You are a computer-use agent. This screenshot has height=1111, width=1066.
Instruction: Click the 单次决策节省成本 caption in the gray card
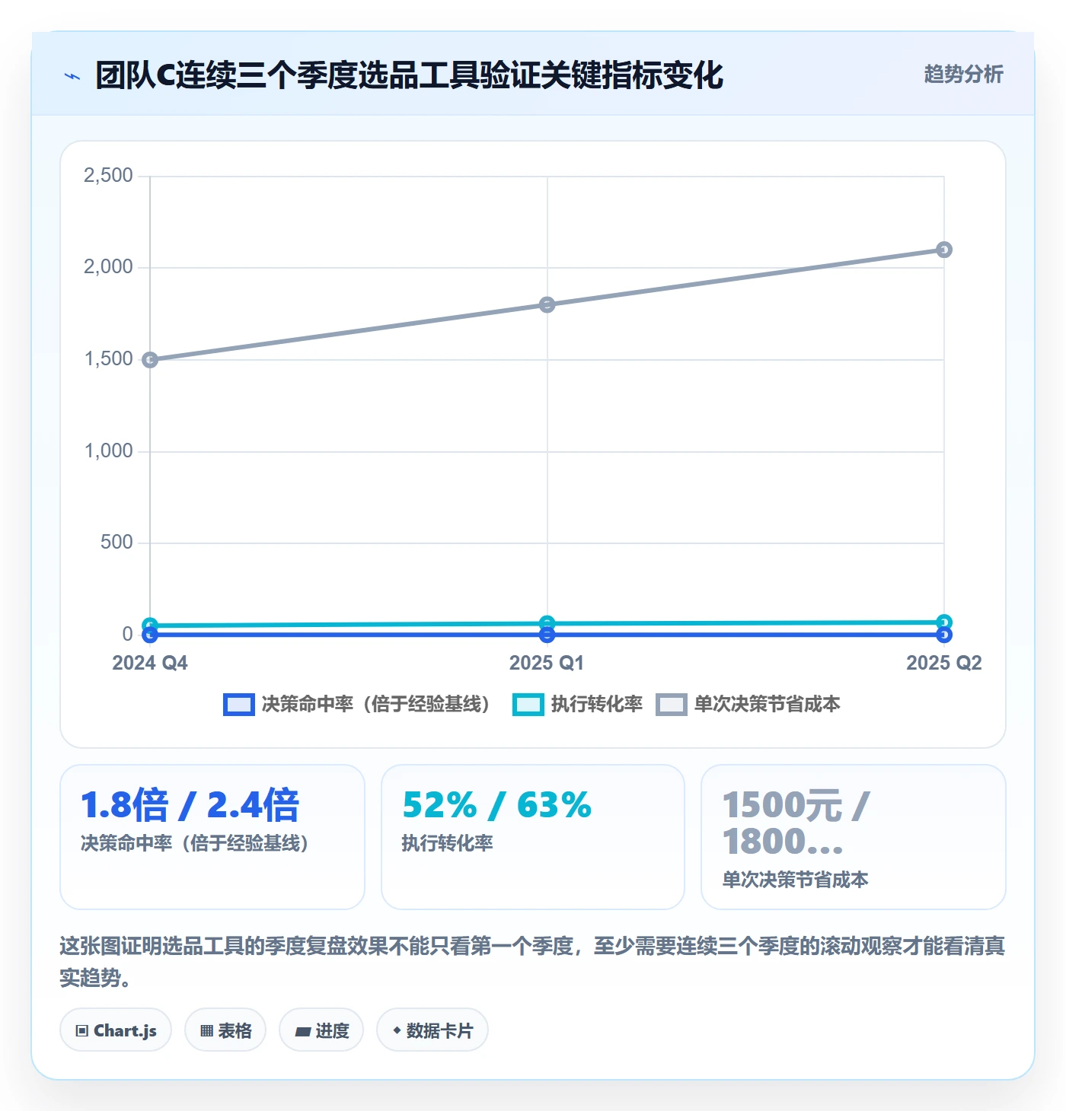point(796,880)
